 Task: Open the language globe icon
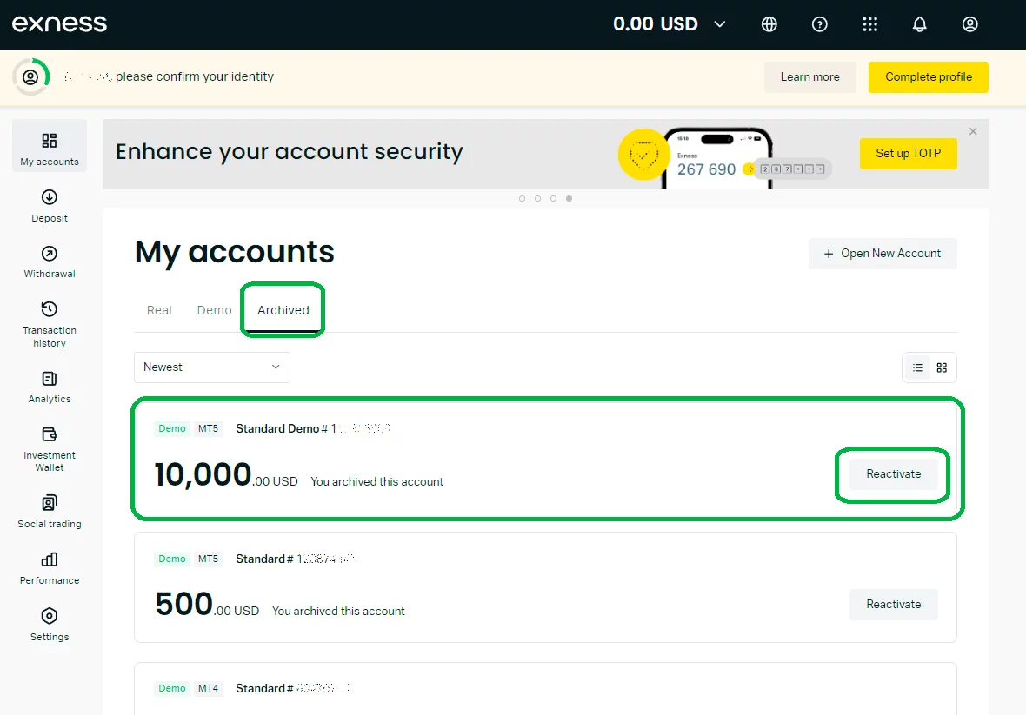pyautogui.click(x=769, y=24)
